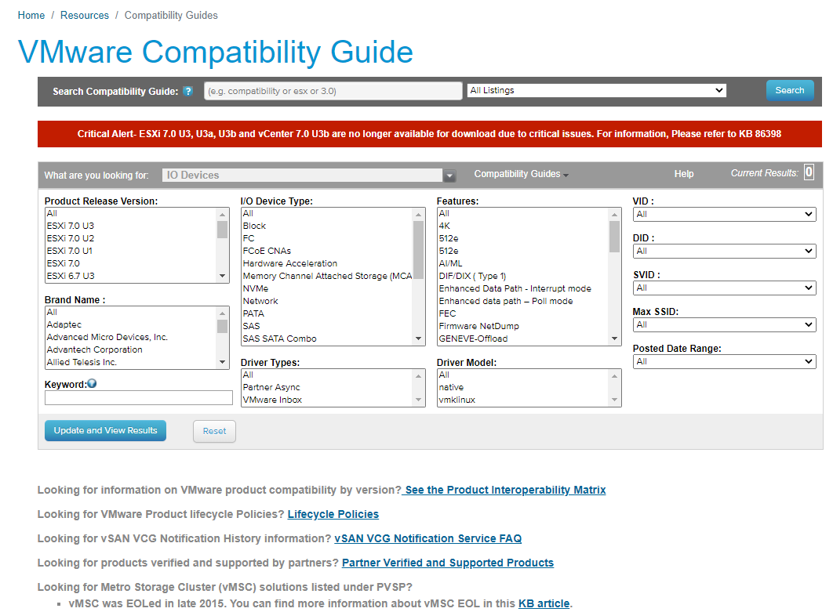Click the Update and View Results button
833x612 pixels.
click(105, 430)
